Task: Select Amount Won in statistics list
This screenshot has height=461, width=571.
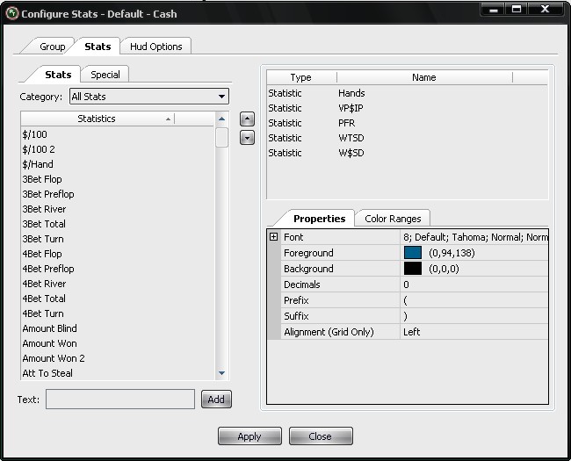Action: pyautogui.click(x=118, y=343)
